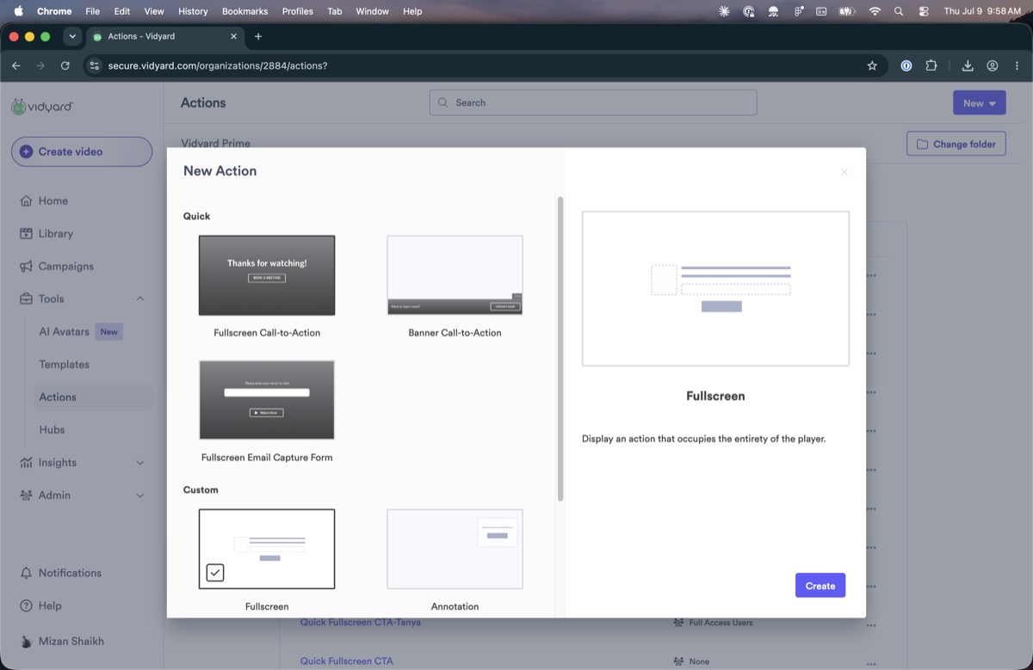
Task: Reload the page in Chrome
Action: pyautogui.click(x=65, y=65)
